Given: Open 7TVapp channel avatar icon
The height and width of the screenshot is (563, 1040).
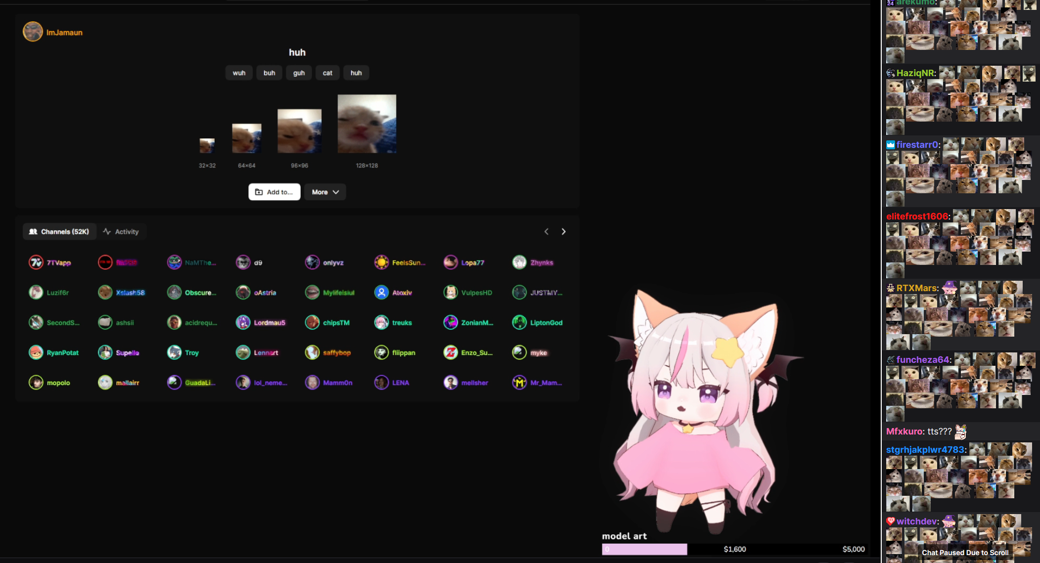Looking at the screenshot, I should pos(36,262).
